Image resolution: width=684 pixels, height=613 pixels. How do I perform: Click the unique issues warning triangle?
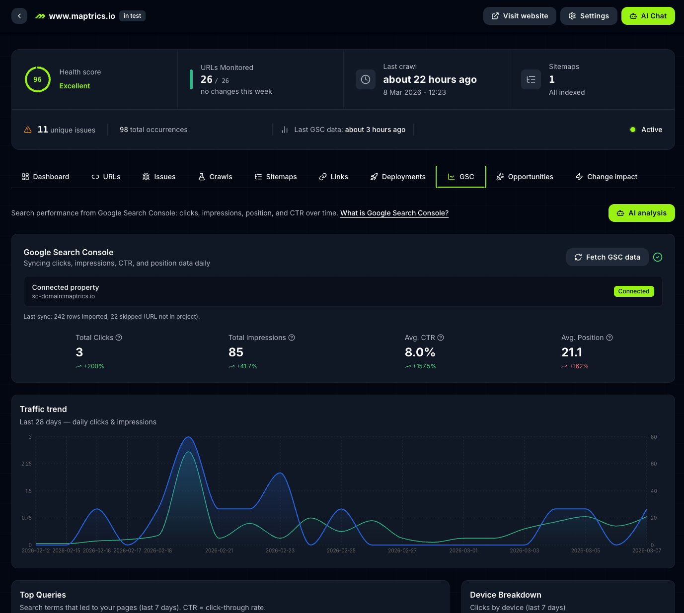[x=28, y=130]
